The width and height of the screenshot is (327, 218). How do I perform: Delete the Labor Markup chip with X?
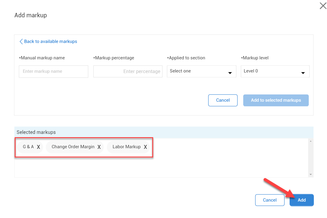(x=145, y=147)
